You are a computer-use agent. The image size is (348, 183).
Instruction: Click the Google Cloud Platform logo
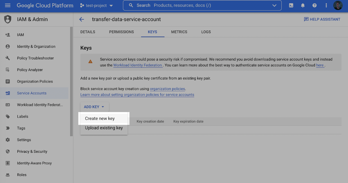point(45,5)
